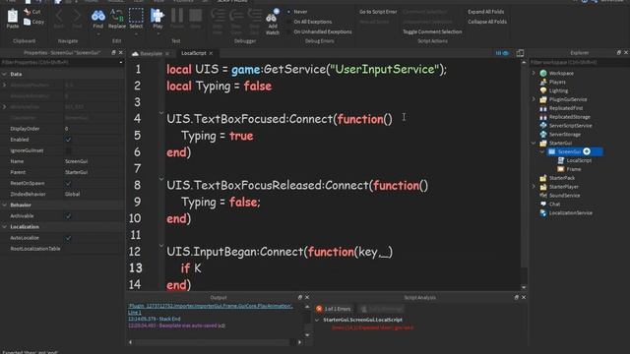Expand the StarterPlayer tree node
630x354 pixels.
[534, 187]
